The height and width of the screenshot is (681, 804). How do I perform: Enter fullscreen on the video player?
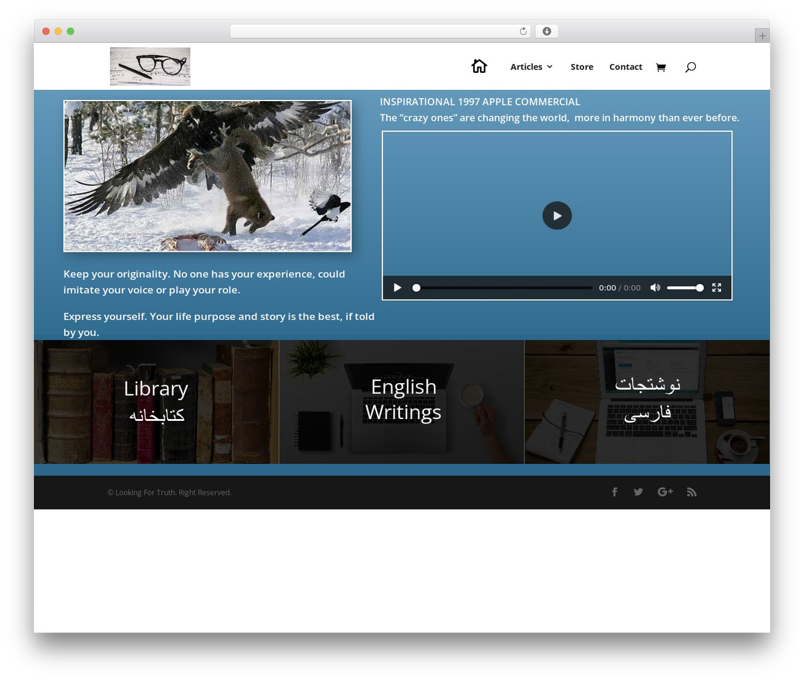[717, 288]
